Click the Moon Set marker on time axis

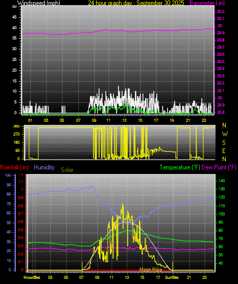point(32,277)
